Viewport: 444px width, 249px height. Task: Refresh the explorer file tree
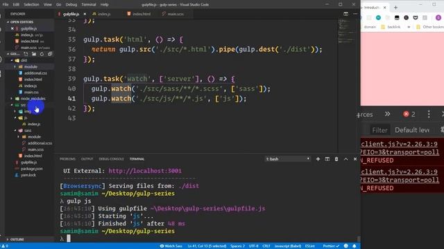click(42, 54)
